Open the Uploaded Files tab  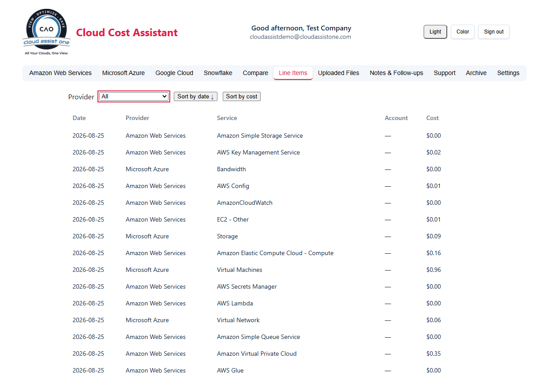(338, 73)
